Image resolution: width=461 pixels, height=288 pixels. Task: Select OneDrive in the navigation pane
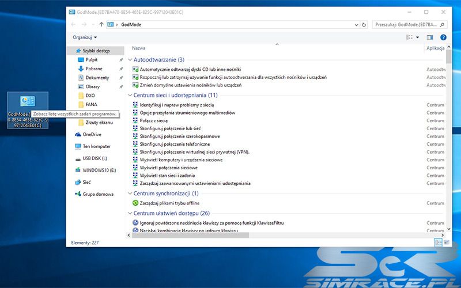pyautogui.click(x=92, y=134)
